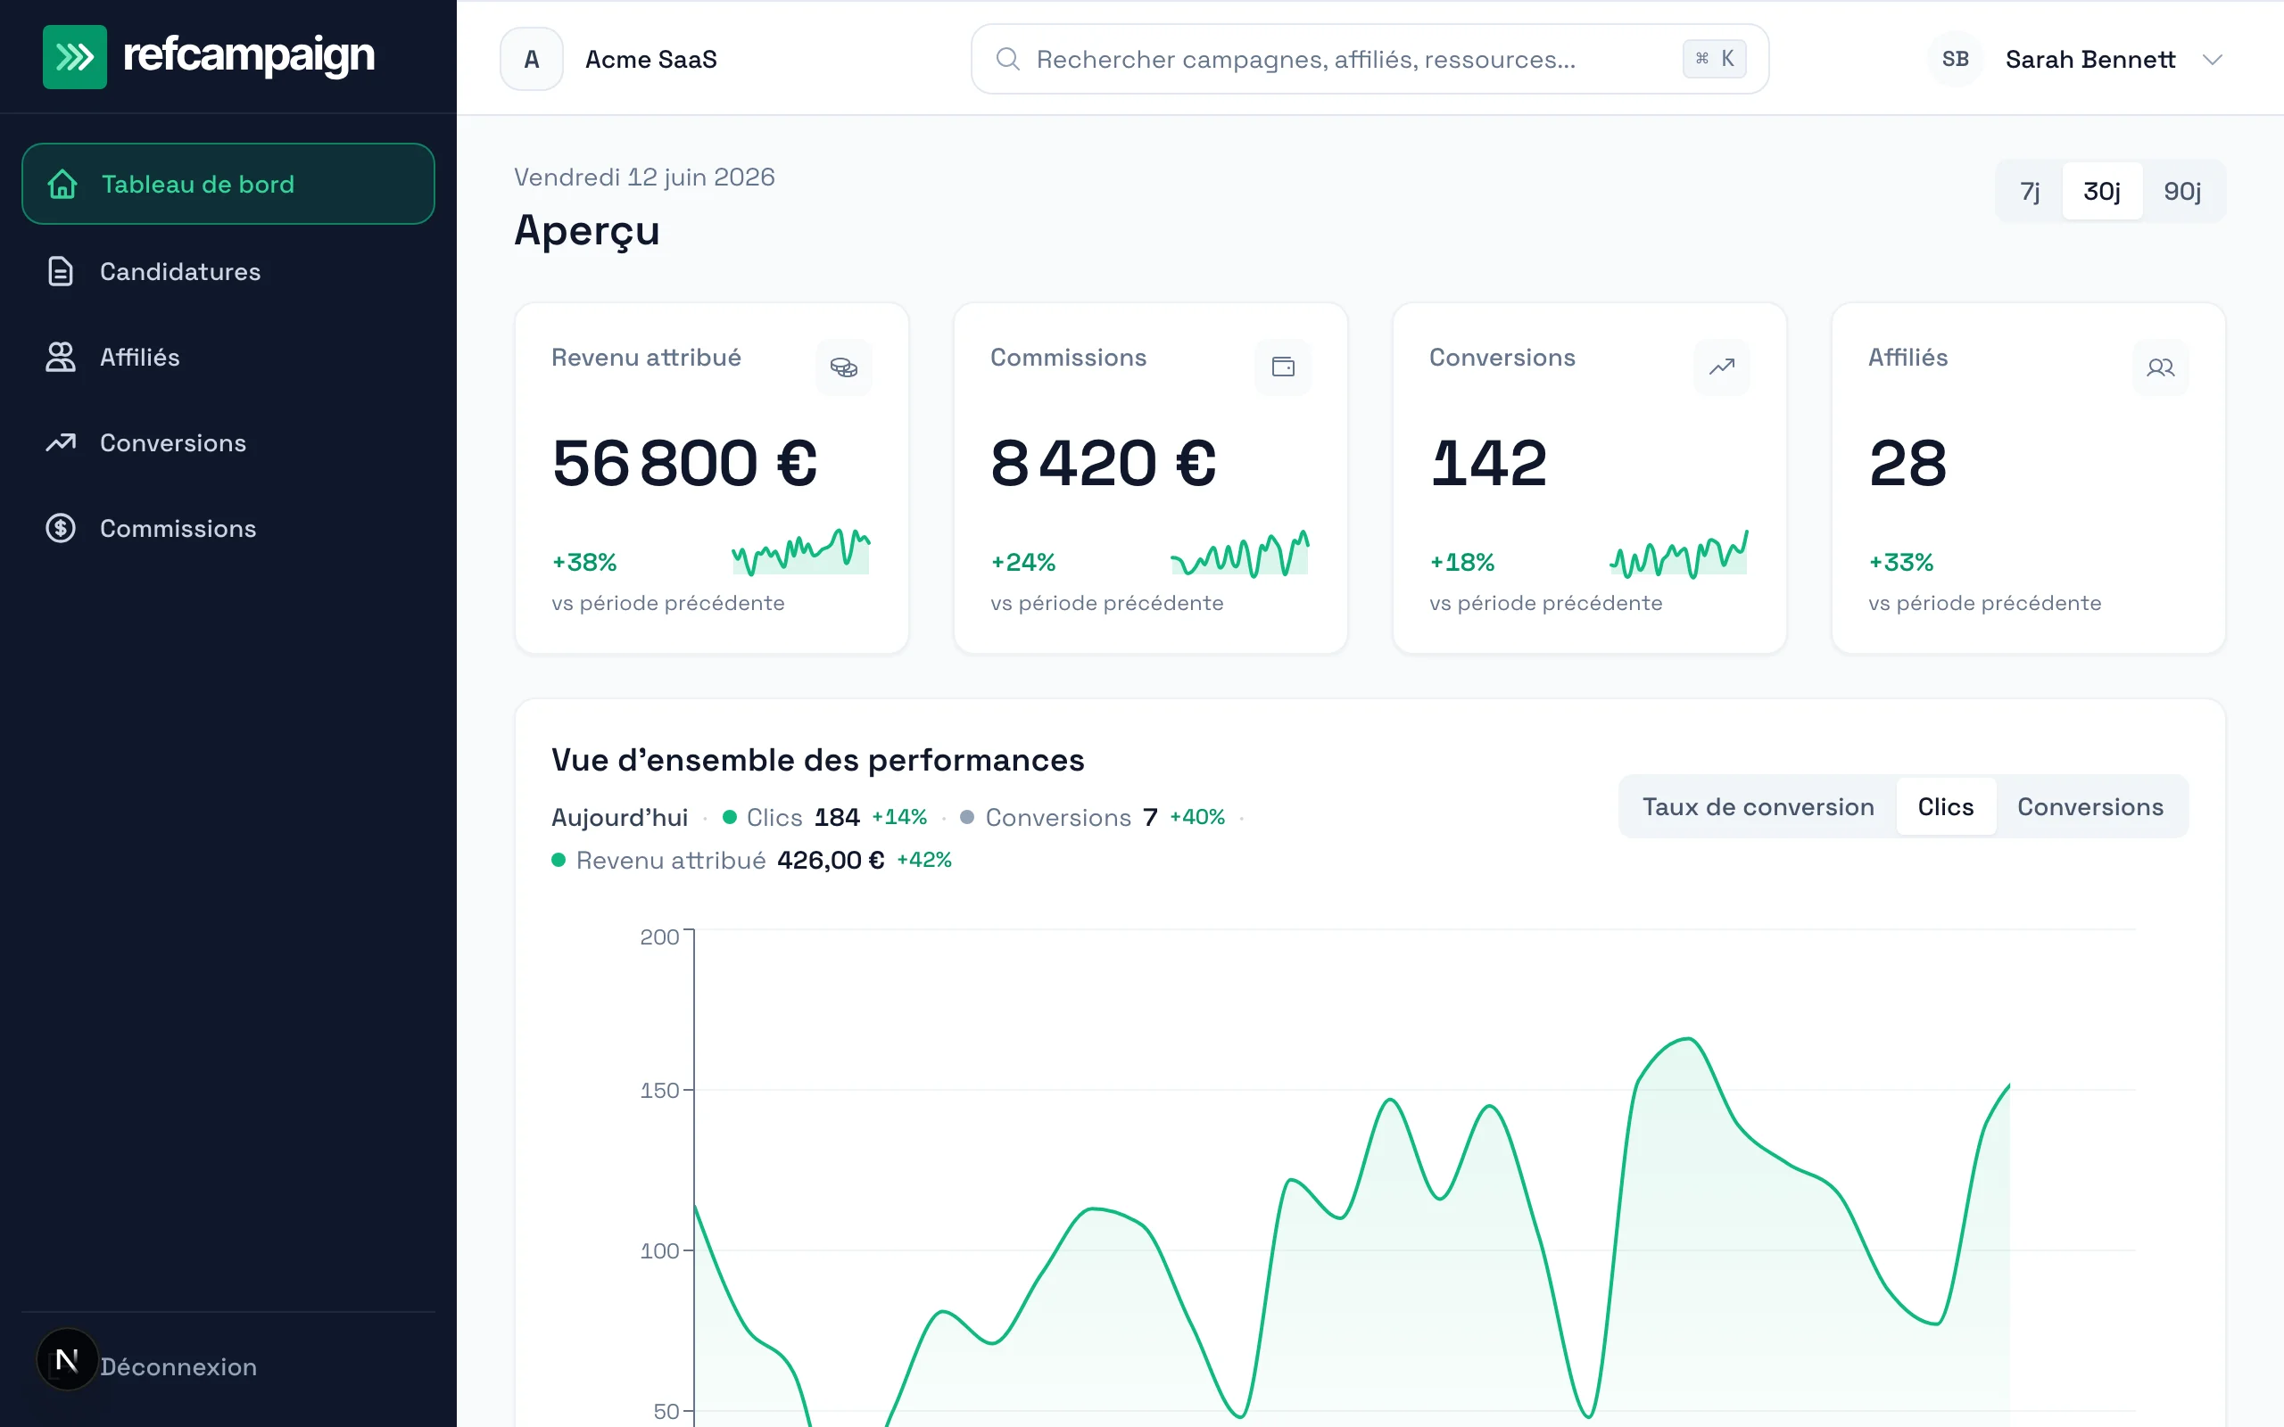Click the Conversions 7 legend entry
The height and width of the screenshot is (1427, 2284).
point(1091,816)
